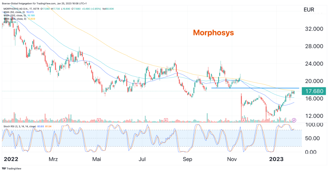Click the orange Morphosys chart title
The image size is (329, 172).
tap(213, 33)
